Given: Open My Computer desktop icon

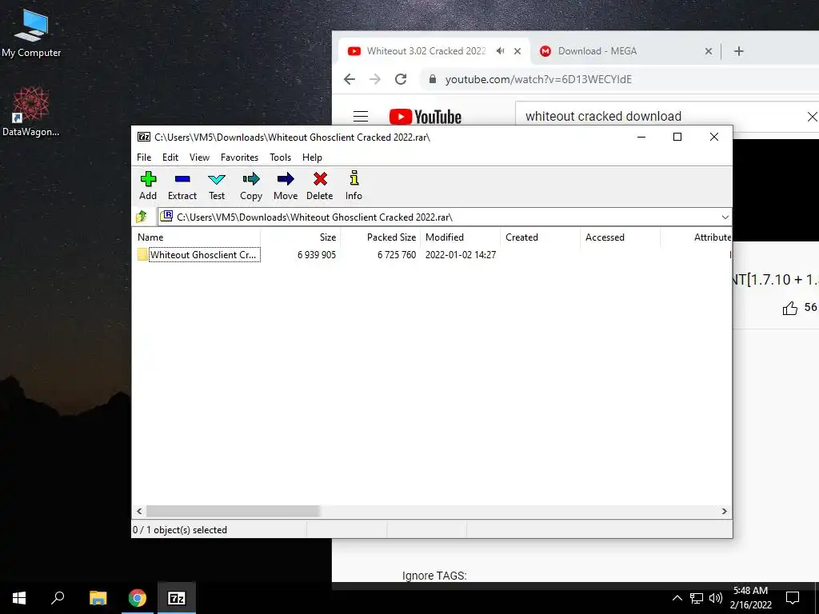Looking at the screenshot, I should point(31,33).
